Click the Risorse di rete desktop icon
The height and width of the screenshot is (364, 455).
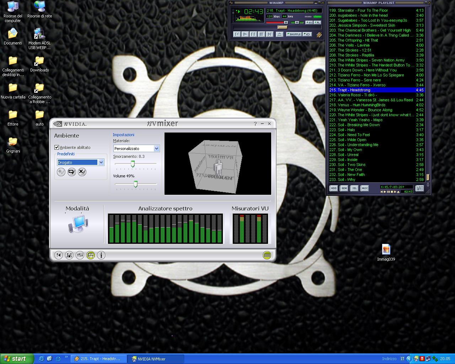pyautogui.click(x=39, y=10)
